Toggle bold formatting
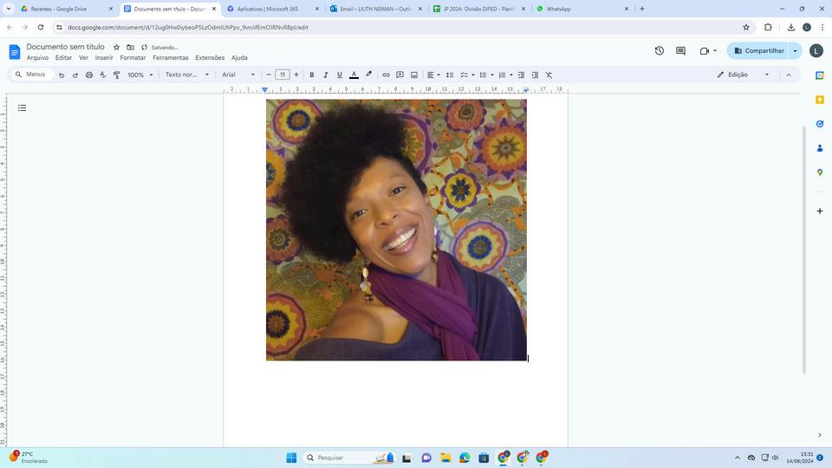832x468 pixels. coord(312,75)
